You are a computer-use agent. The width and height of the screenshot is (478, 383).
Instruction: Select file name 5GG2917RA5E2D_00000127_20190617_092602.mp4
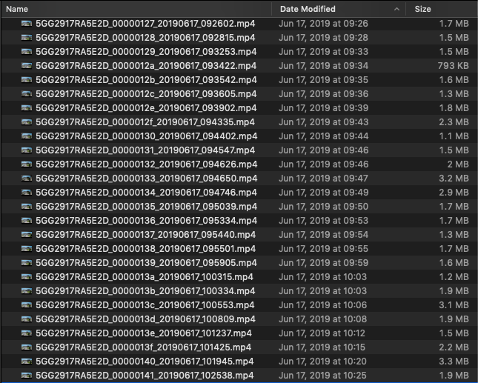(x=145, y=24)
